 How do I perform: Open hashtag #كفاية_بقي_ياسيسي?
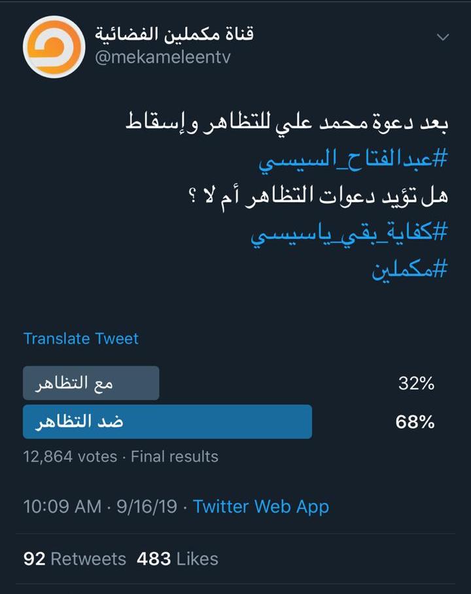[x=349, y=233]
